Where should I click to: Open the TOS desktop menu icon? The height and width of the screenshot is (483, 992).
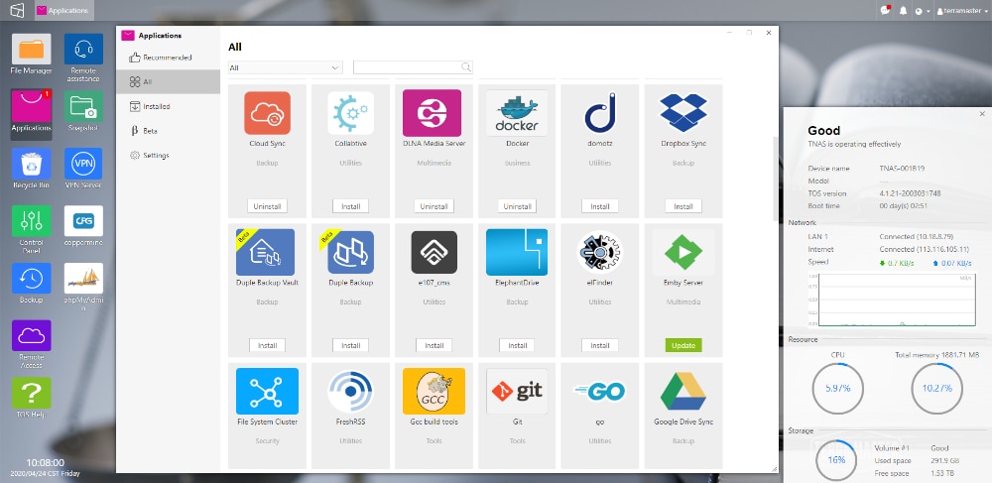(x=17, y=10)
